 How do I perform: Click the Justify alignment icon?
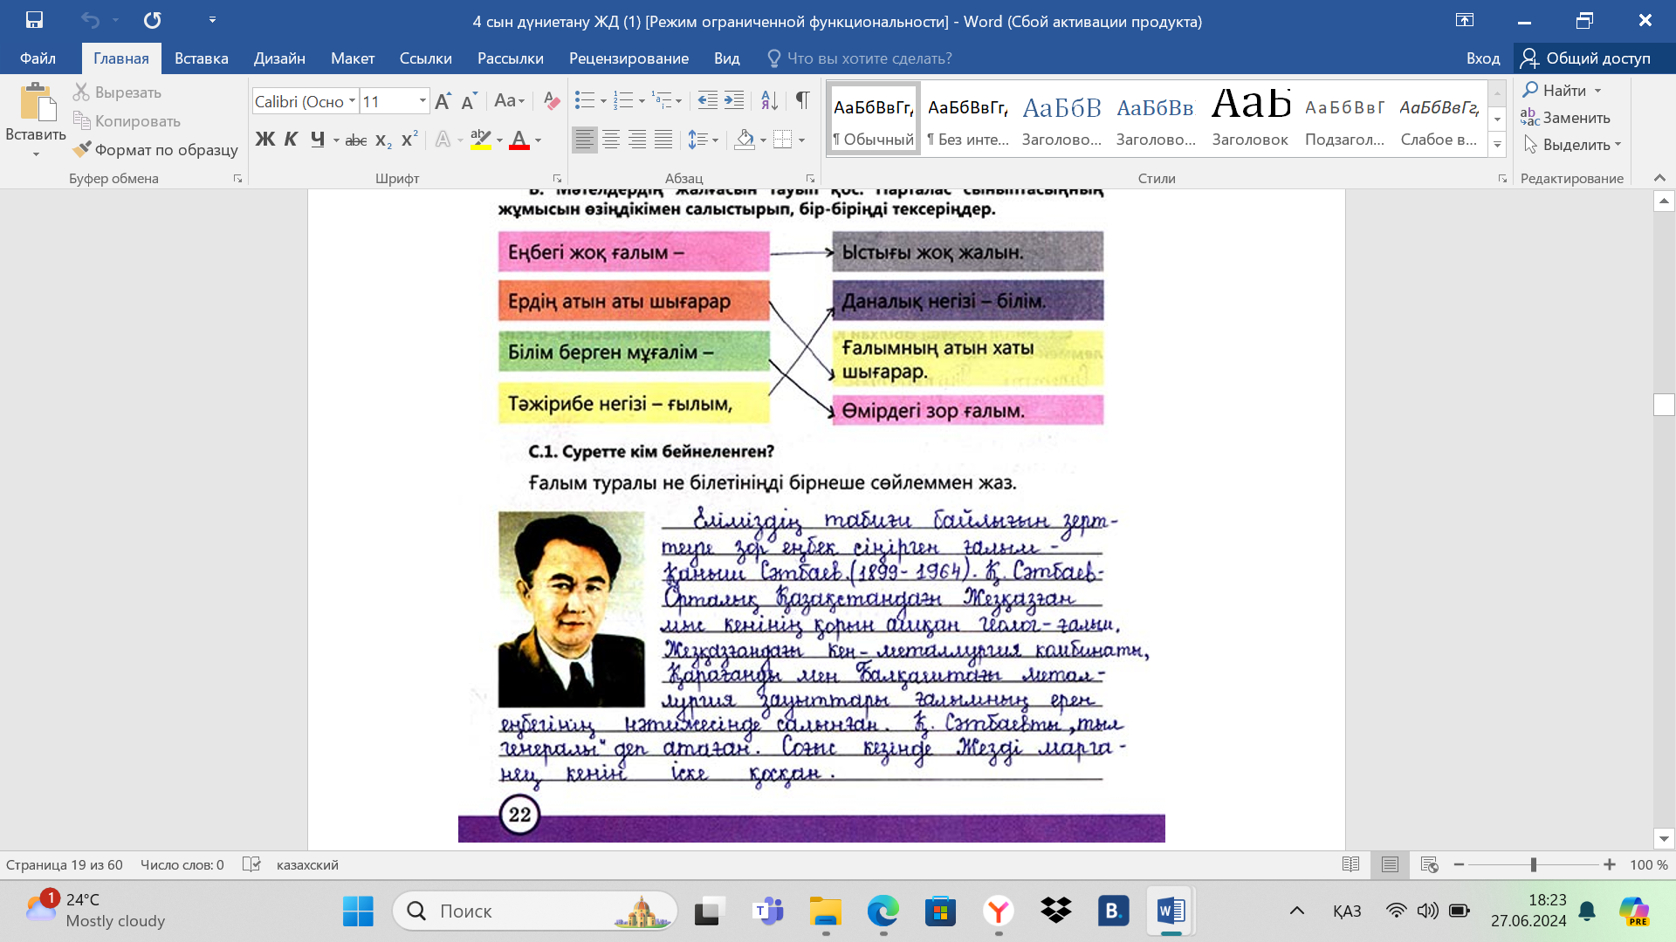pyautogui.click(x=663, y=140)
